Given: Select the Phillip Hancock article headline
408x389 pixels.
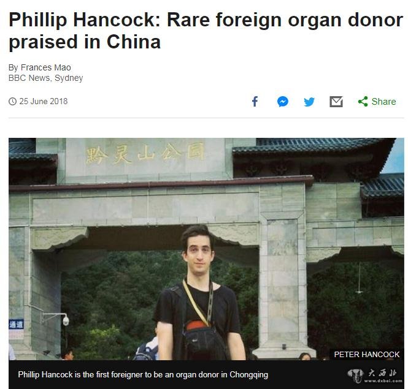Looking at the screenshot, I should point(206,31).
